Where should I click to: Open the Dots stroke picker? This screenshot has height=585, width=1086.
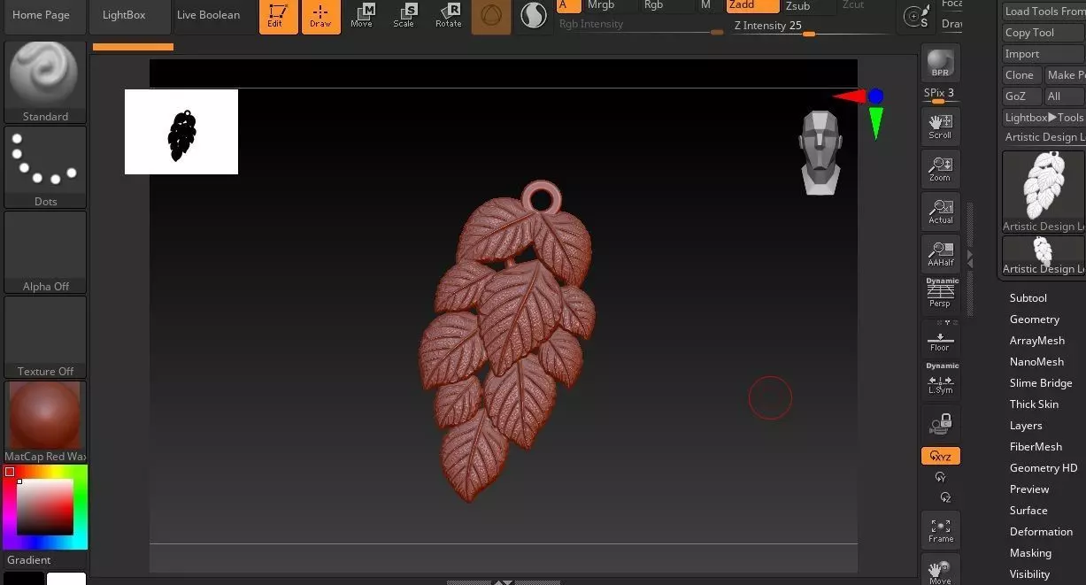(x=45, y=167)
